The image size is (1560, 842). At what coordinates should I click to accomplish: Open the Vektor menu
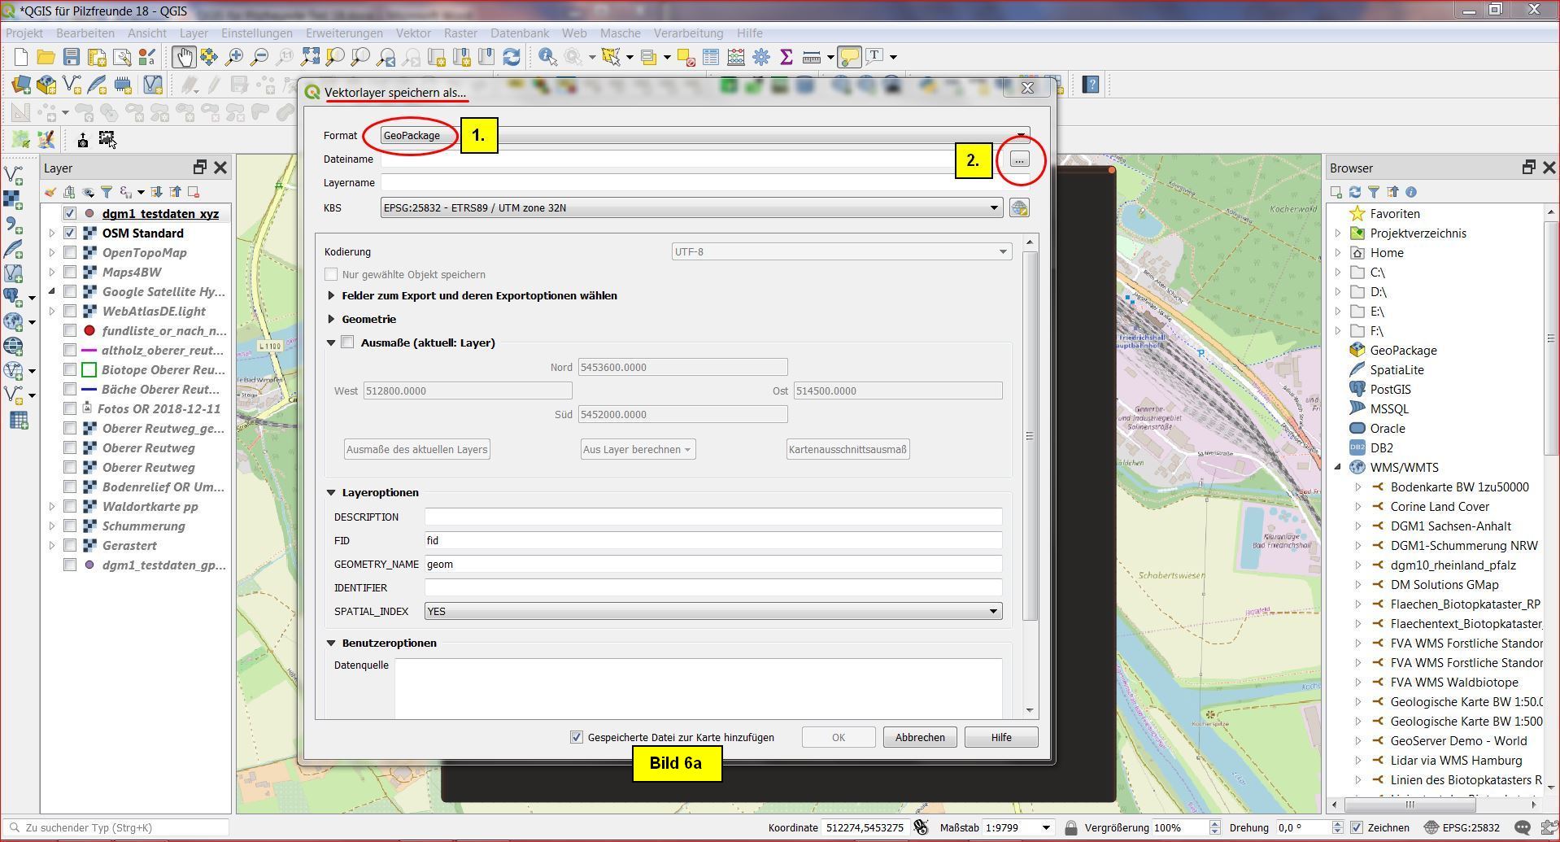coord(413,33)
